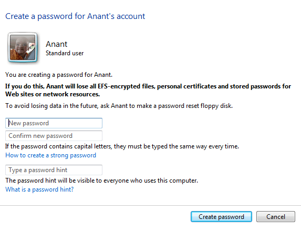Focus the New password field

click(54, 123)
